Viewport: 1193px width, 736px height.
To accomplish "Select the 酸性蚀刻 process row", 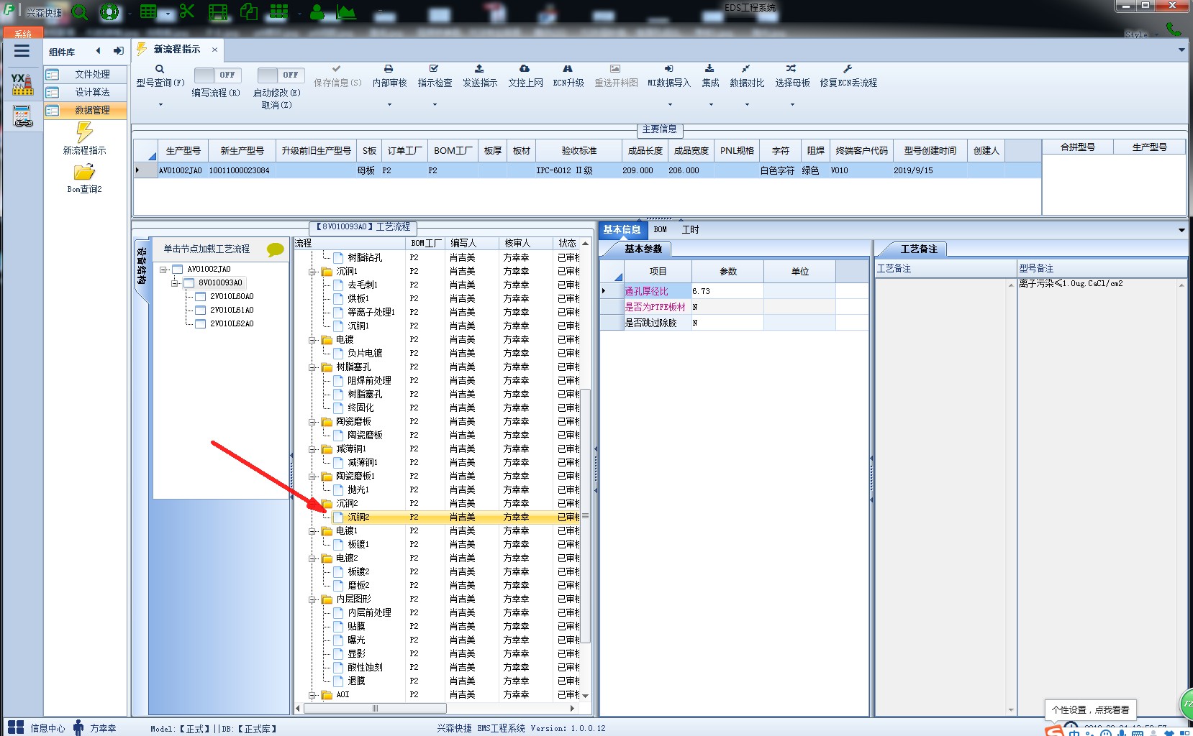I will (365, 667).
